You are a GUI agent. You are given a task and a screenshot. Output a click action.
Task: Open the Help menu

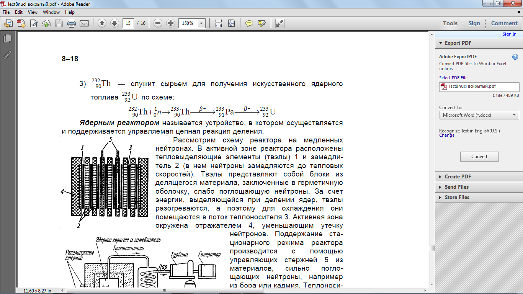[70, 12]
